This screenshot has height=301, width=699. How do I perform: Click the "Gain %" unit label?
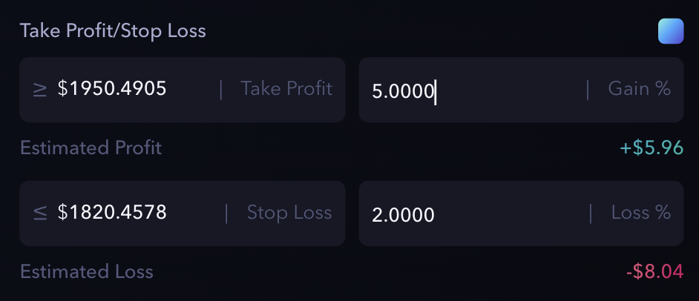(x=639, y=90)
